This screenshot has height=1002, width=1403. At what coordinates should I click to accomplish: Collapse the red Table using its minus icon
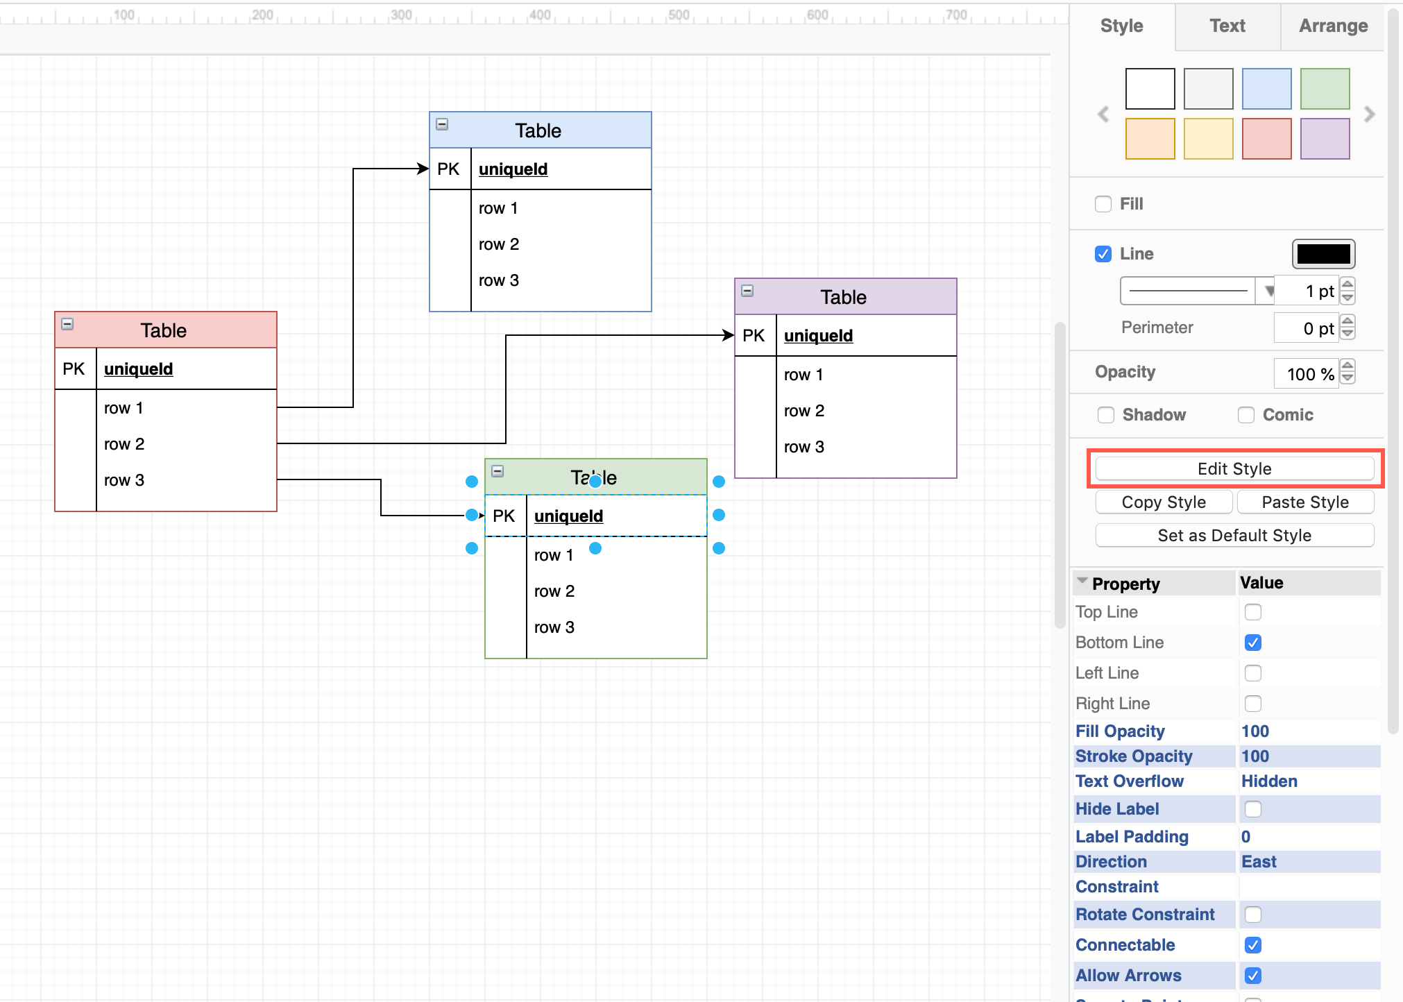click(x=67, y=324)
